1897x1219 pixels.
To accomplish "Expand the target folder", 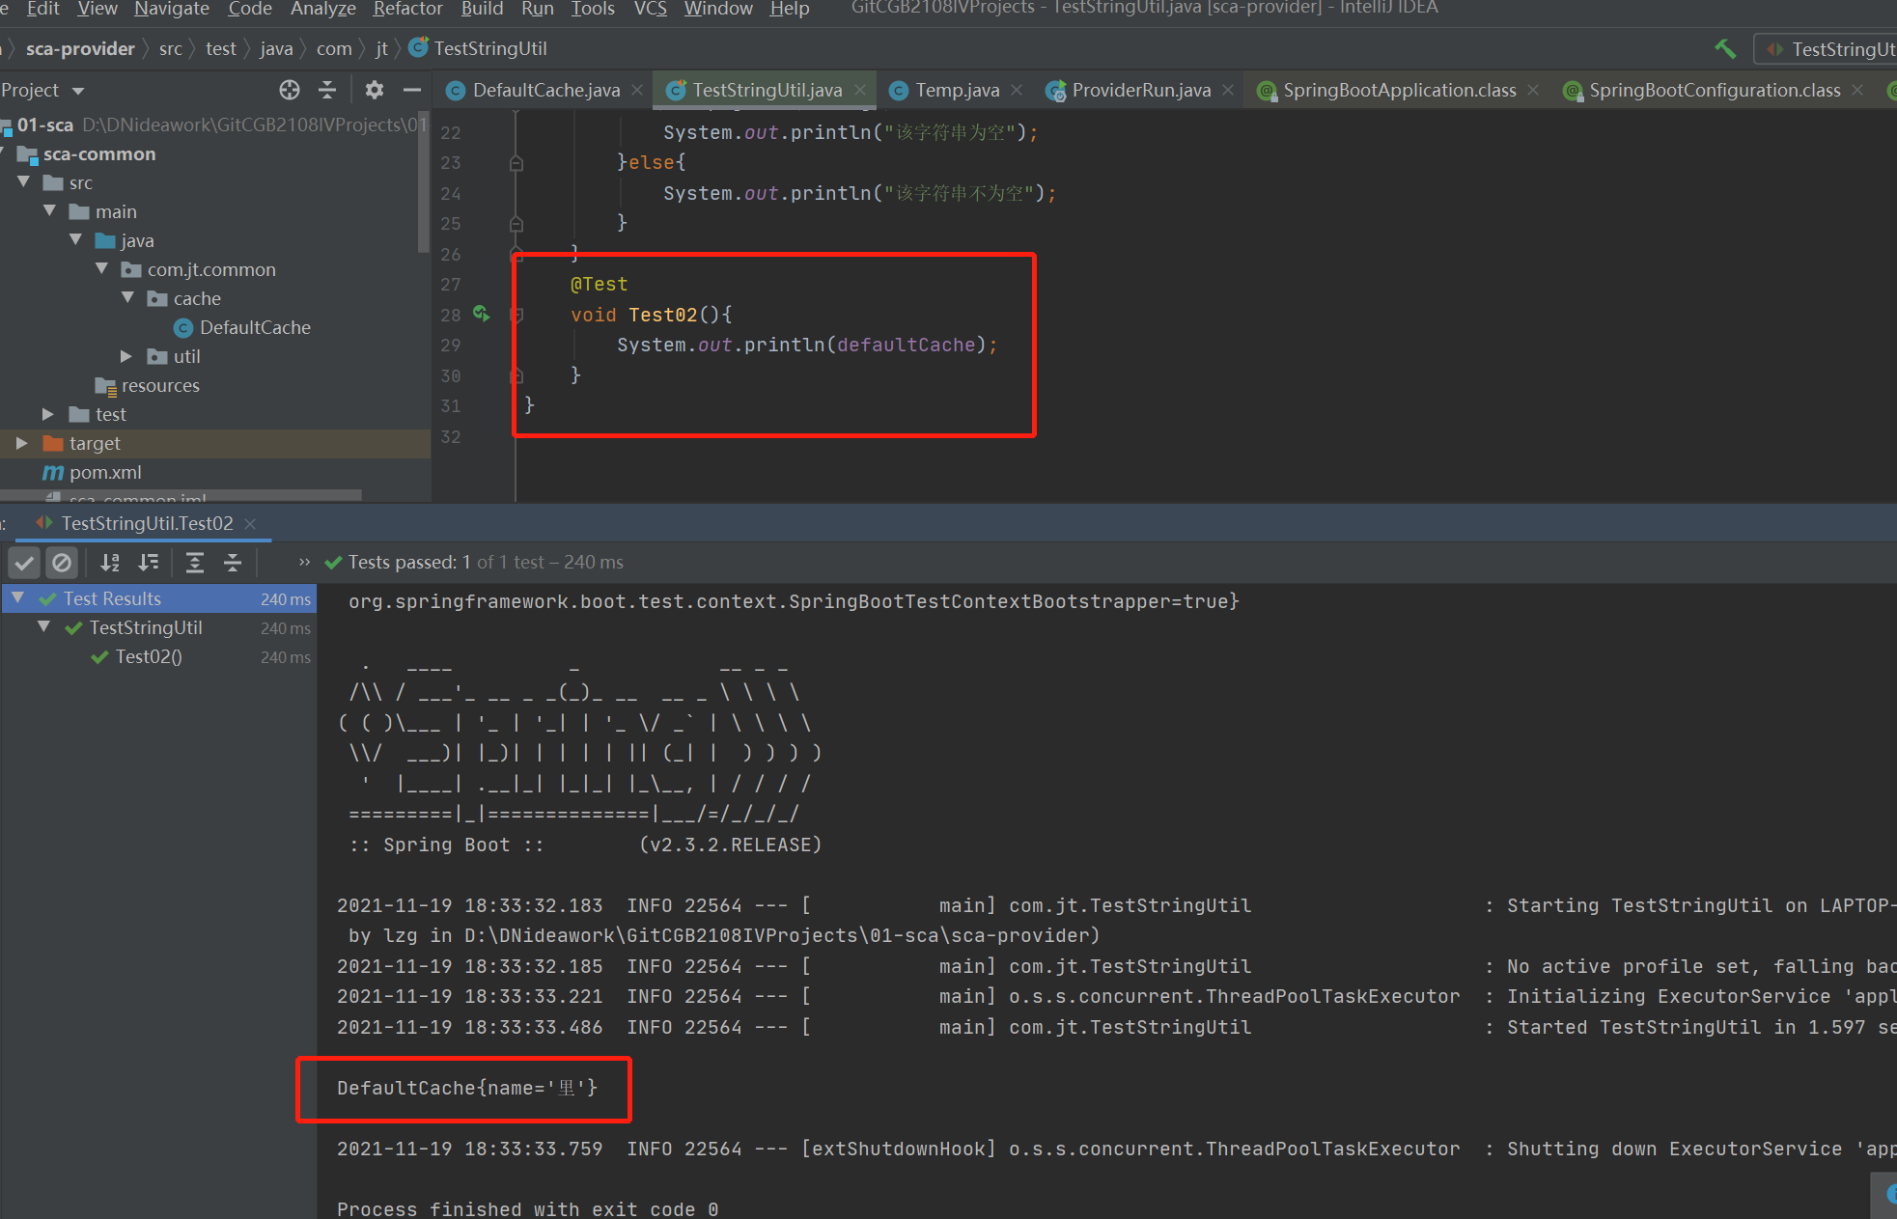I will pos(21,443).
